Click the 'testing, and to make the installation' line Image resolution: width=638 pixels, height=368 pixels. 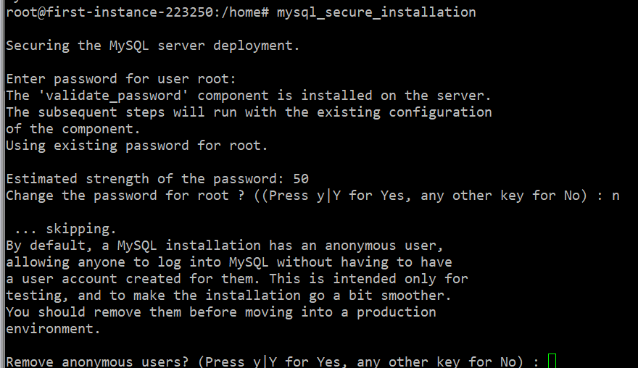tap(228, 296)
